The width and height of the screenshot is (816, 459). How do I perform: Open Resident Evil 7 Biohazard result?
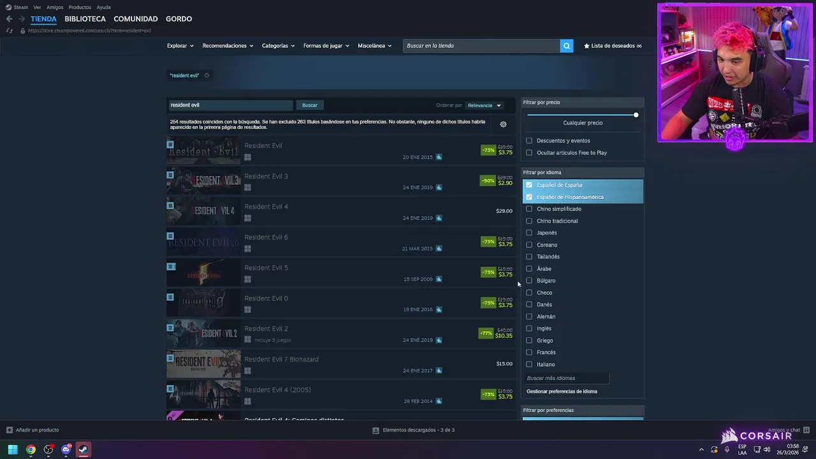340,364
